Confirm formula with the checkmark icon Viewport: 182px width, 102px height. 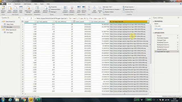(x=28, y=18)
